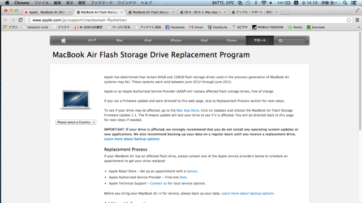
Task: Open the W-ZERO3応援団 bookmark
Action: pyautogui.click(x=88, y=27)
